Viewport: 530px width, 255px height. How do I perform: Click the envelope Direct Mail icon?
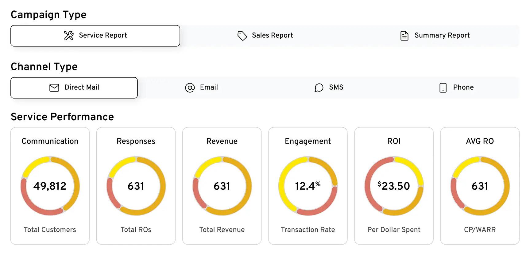point(54,88)
